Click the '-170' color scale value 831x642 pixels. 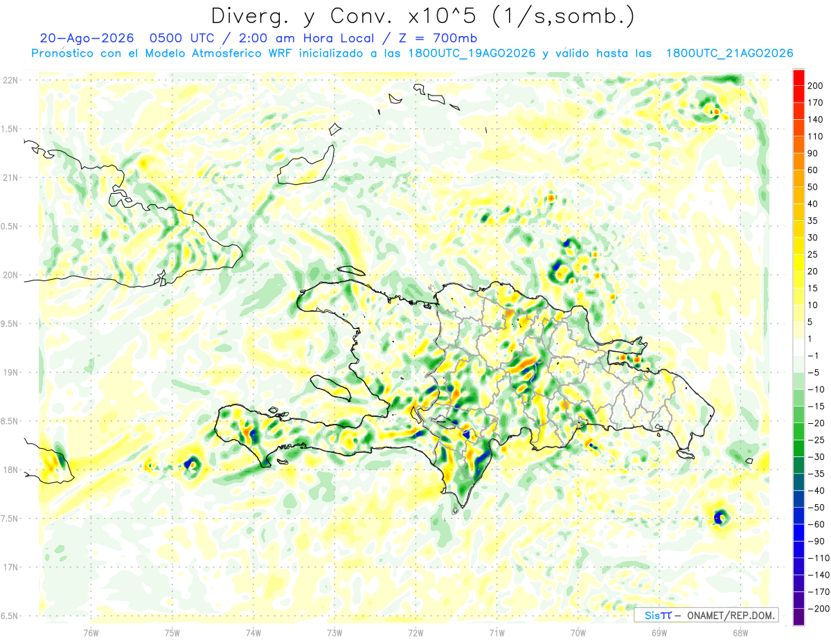tap(819, 592)
